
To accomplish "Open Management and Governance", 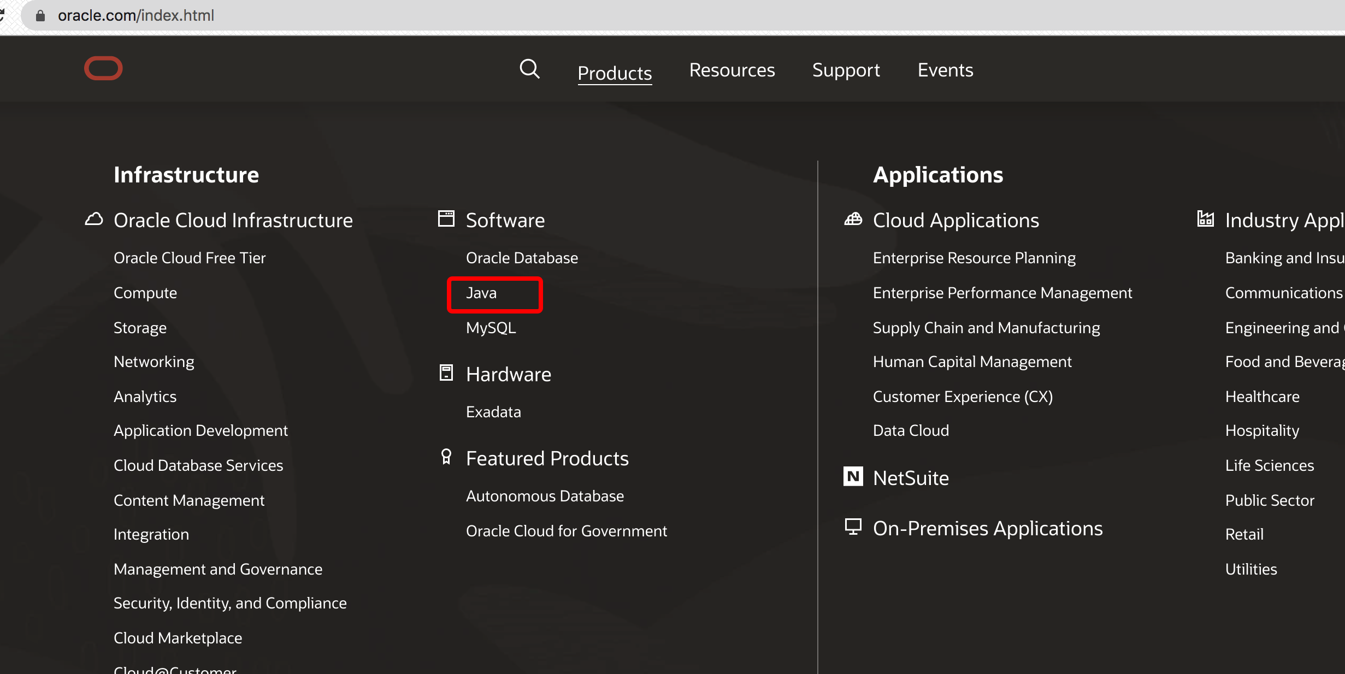I will pyautogui.click(x=218, y=569).
